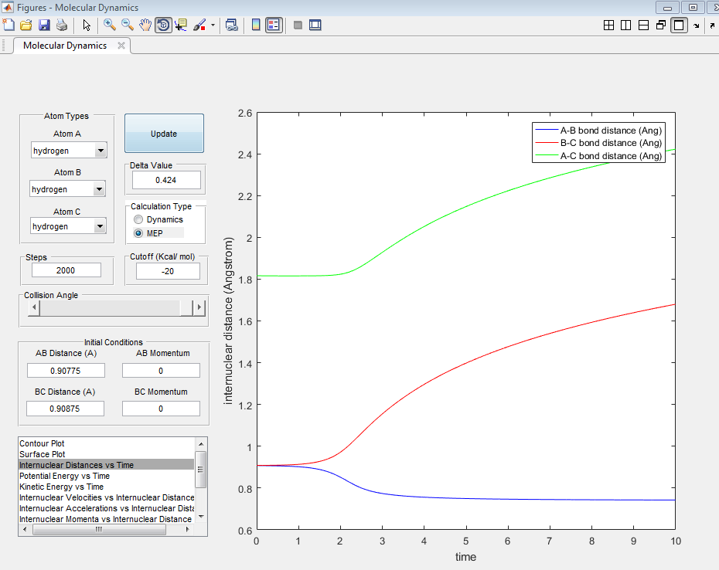Click the Steps input field
719x570 pixels.
point(66,270)
